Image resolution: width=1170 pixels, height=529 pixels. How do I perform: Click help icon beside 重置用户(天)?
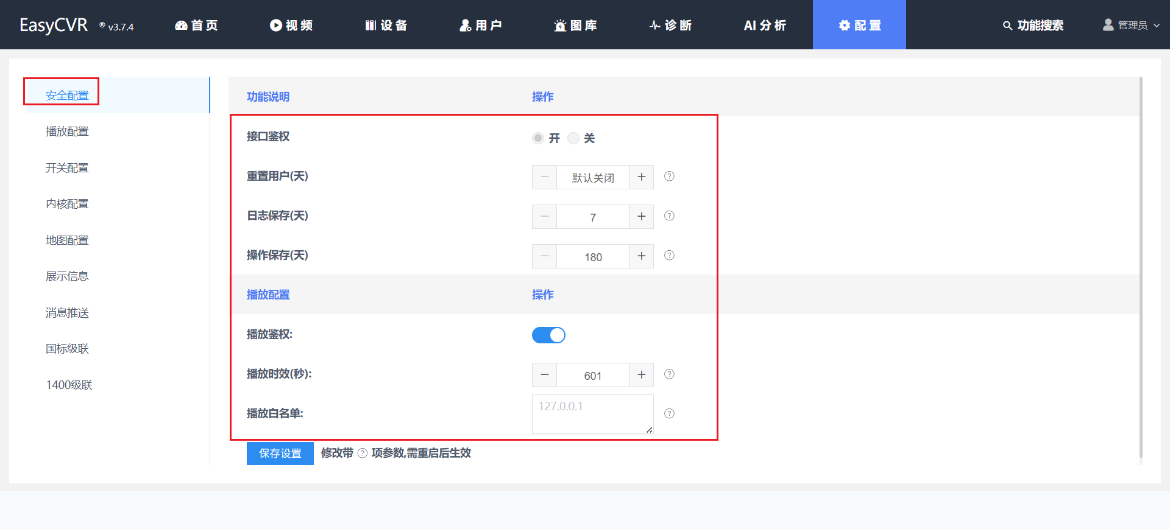click(669, 177)
